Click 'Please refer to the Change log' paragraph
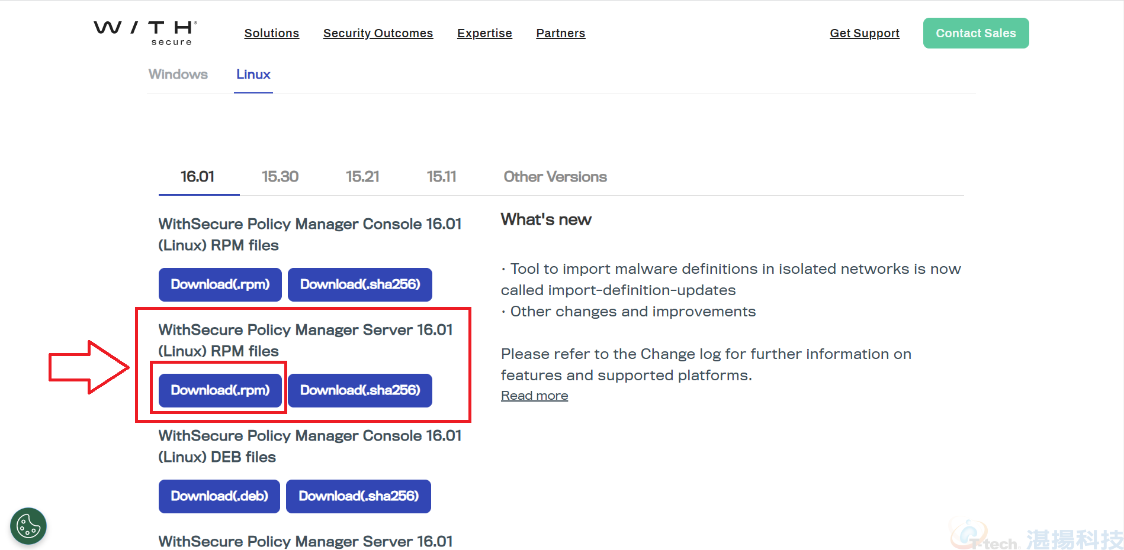The height and width of the screenshot is (550, 1124). 706,365
